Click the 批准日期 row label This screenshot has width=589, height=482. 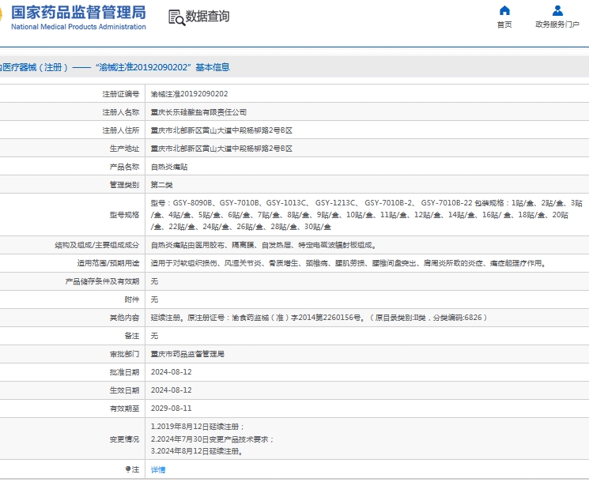point(124,372)
